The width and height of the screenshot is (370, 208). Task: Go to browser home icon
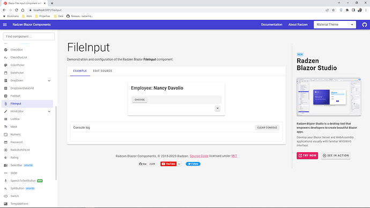23,10
